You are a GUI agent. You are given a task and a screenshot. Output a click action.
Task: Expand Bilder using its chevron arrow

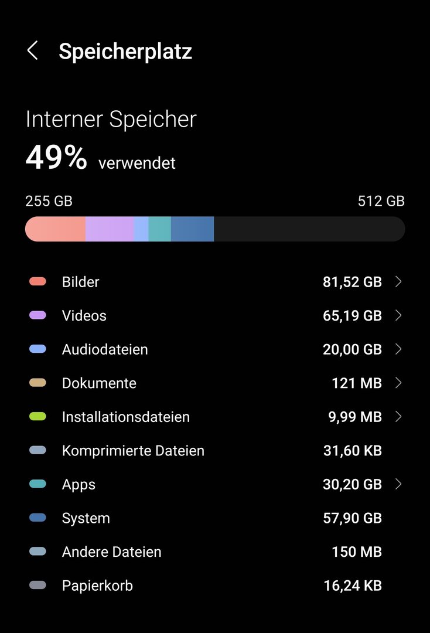[x=398, y=282]
